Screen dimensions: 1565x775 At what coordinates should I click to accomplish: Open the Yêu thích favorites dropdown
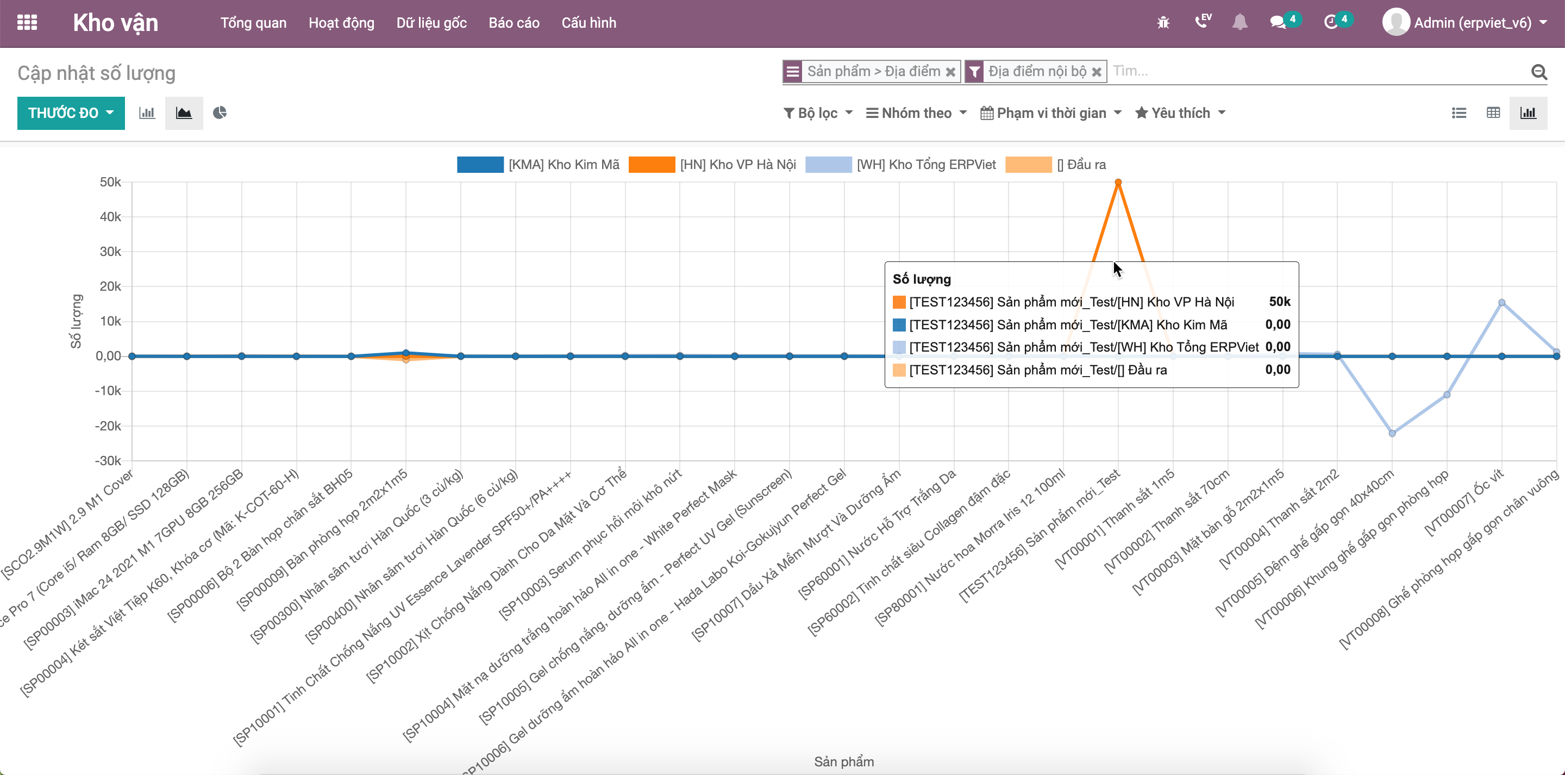click(x=1180, y=113)
